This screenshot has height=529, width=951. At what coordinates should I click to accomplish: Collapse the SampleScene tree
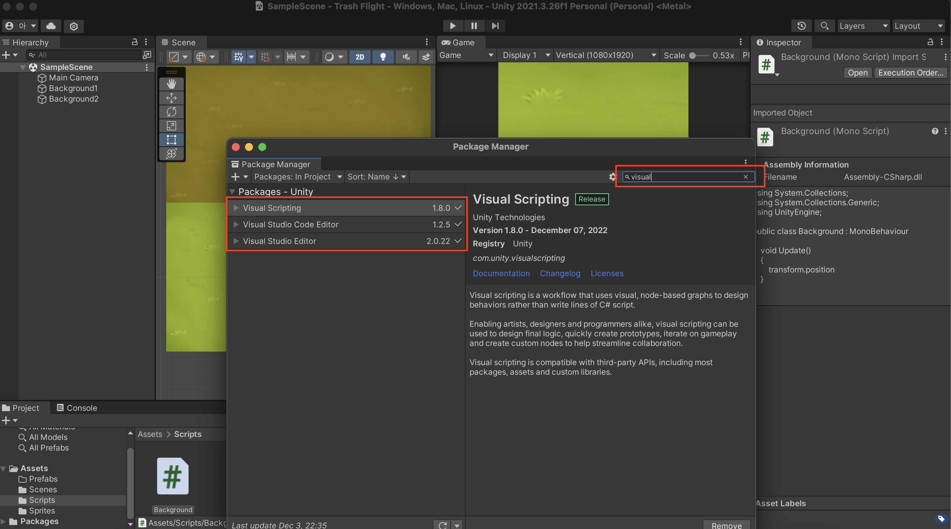click(23, 67)
